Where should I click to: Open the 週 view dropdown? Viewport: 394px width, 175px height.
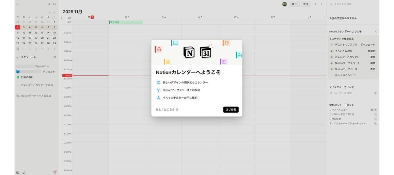(x=294, y=4)
